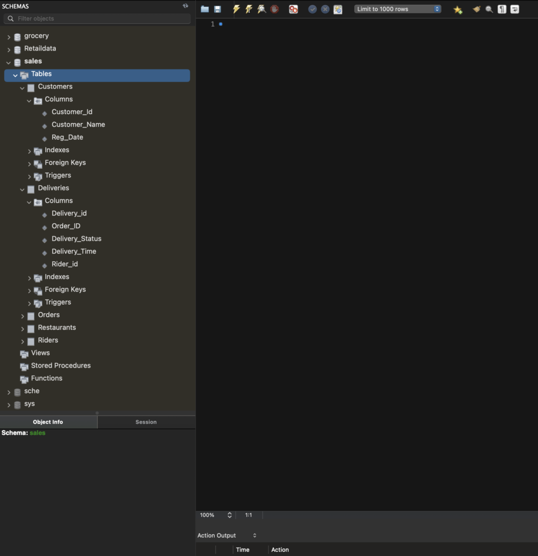
Task: Save the script with the floppy disk icon
Action: [217, 9]
